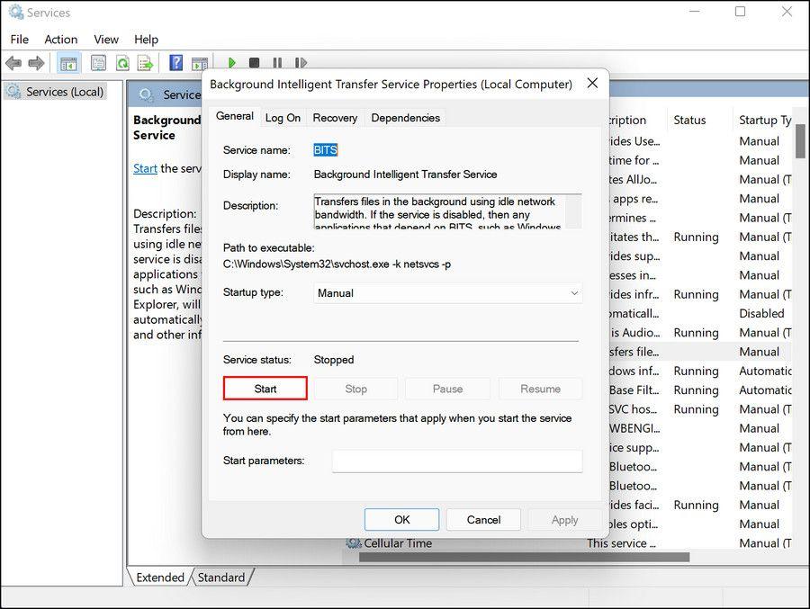The image size is (810, 609).
Task: Expand the Startup type dropdown
Action: [x=448, y=293]
